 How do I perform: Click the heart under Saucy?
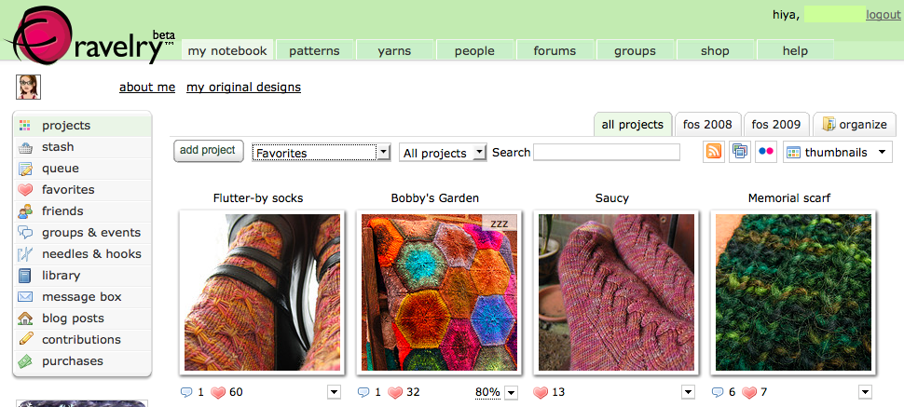coord(541,393)
